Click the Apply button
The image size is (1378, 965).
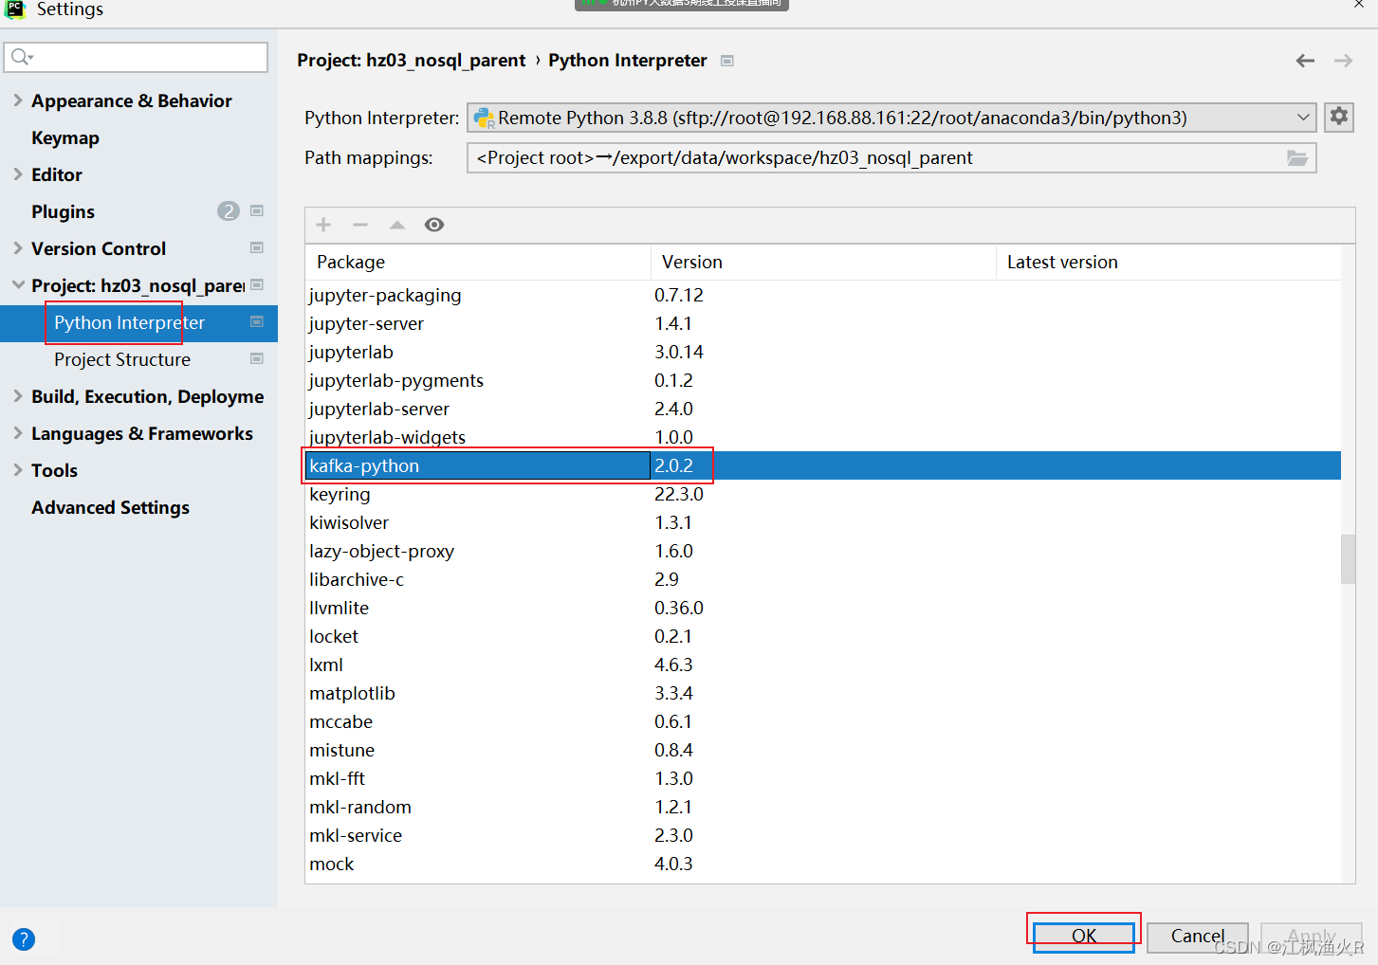click(x=1312, y=936)
